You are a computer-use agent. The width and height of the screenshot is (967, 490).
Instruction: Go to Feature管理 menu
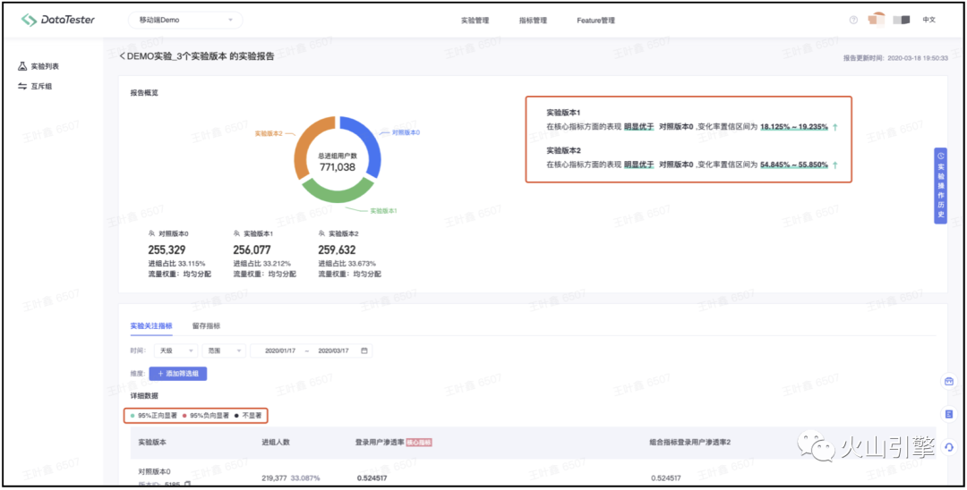tap(595, 21)
